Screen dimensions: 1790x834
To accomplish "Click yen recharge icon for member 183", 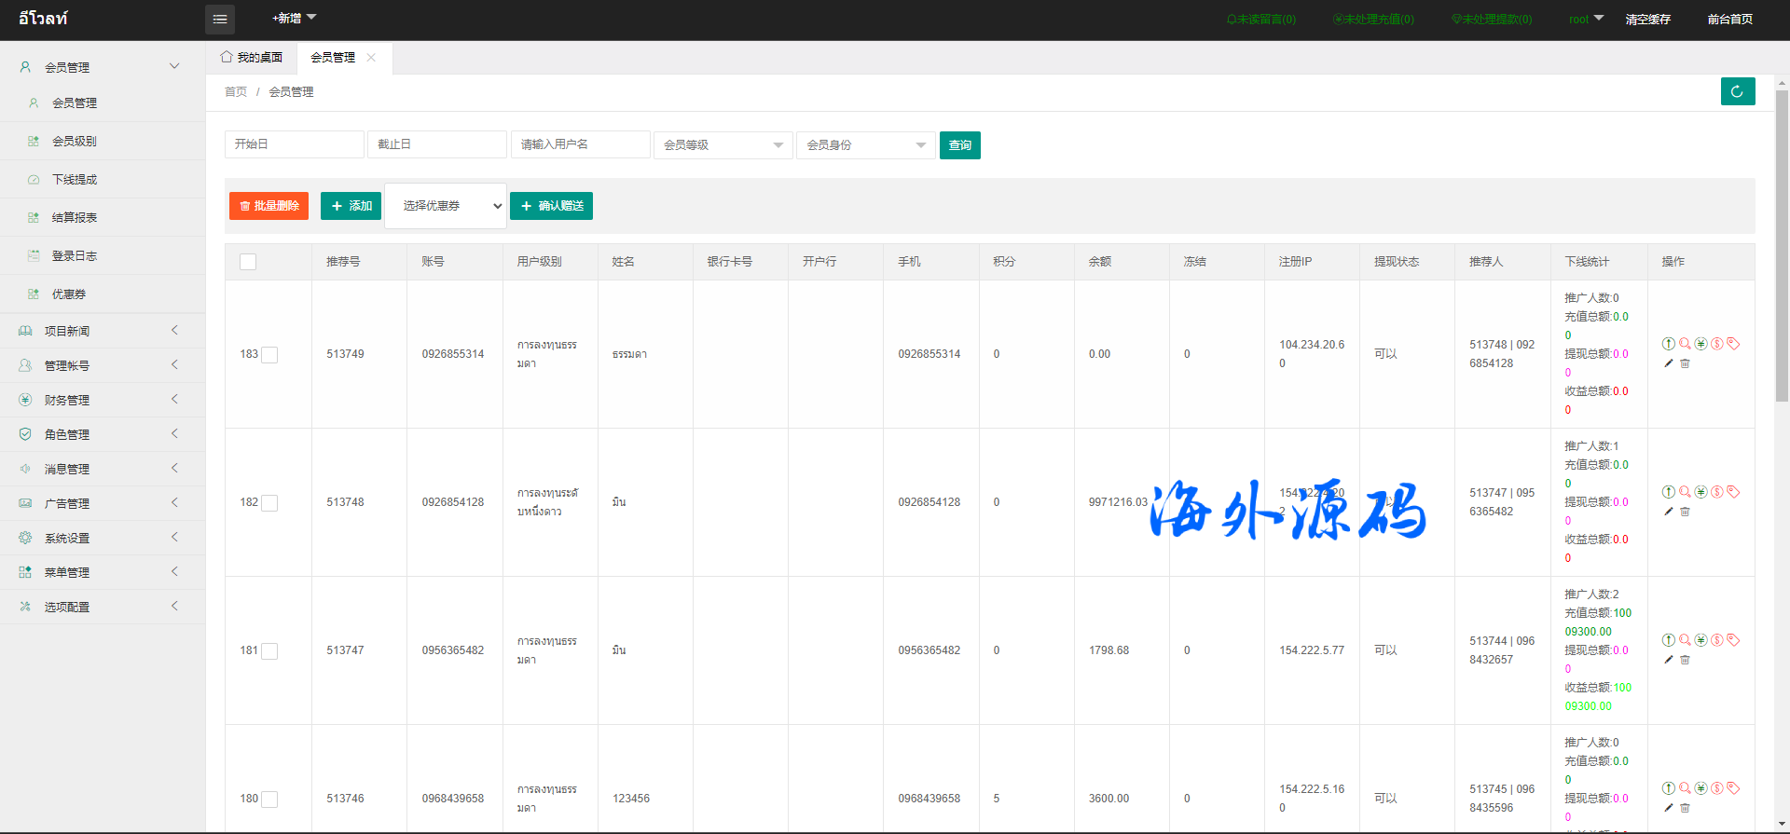I will 1700,344.
